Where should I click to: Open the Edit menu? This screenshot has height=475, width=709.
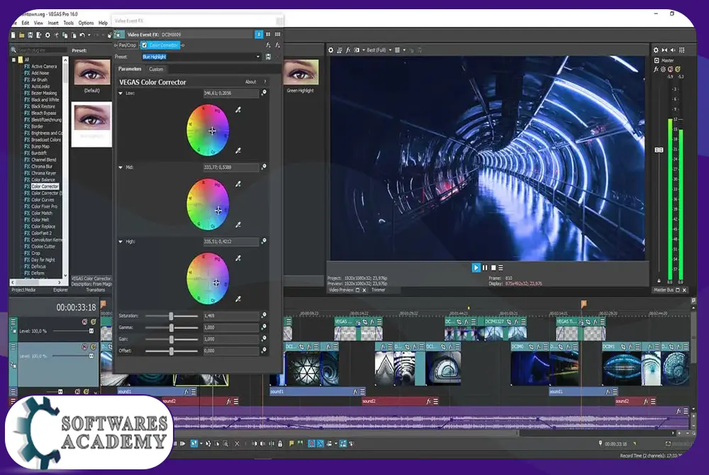tap(26, 23)
